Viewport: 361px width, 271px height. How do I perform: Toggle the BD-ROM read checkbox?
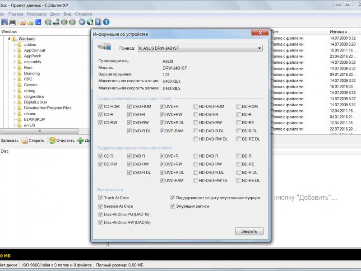point(239,106)
